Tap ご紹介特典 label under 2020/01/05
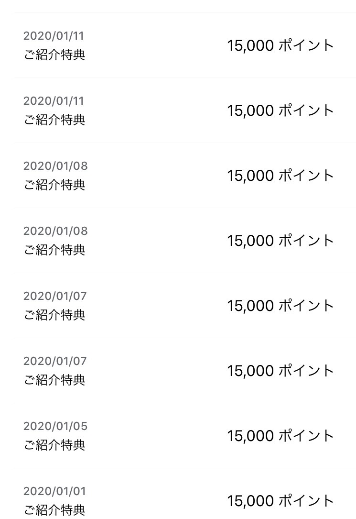356x519 pixels. (x=54, y=445)
